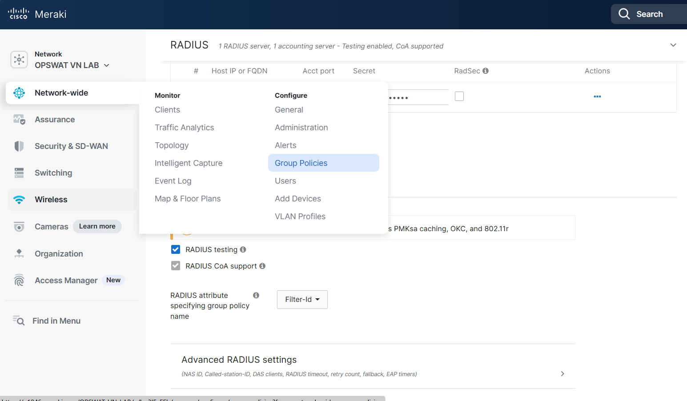Expand Advanced RADIUS settings chevron
687x401 pixels.
(x=562, y=373)
